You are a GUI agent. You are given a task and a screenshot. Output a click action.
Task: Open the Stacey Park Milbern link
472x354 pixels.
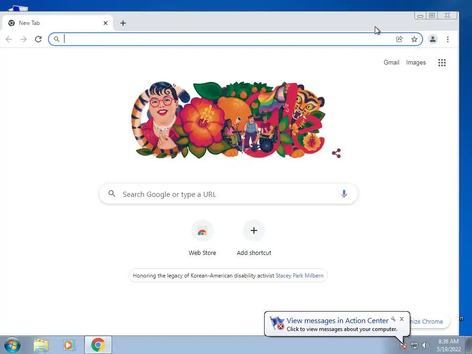[300, 276]
